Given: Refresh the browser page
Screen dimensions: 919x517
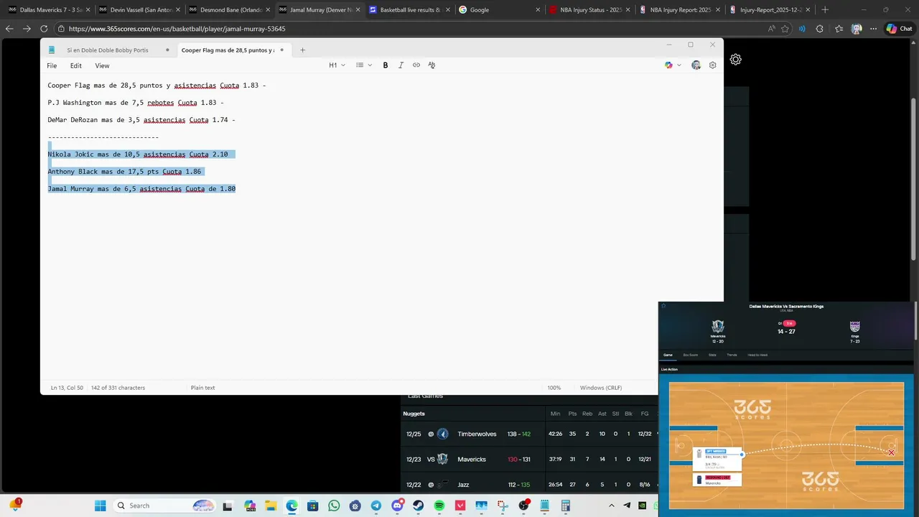Looking at the screenshot, I should (x=44, y=29).
